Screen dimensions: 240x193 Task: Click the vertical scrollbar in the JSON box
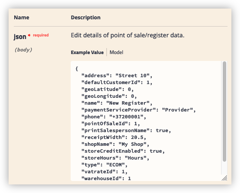click(224, 112)
